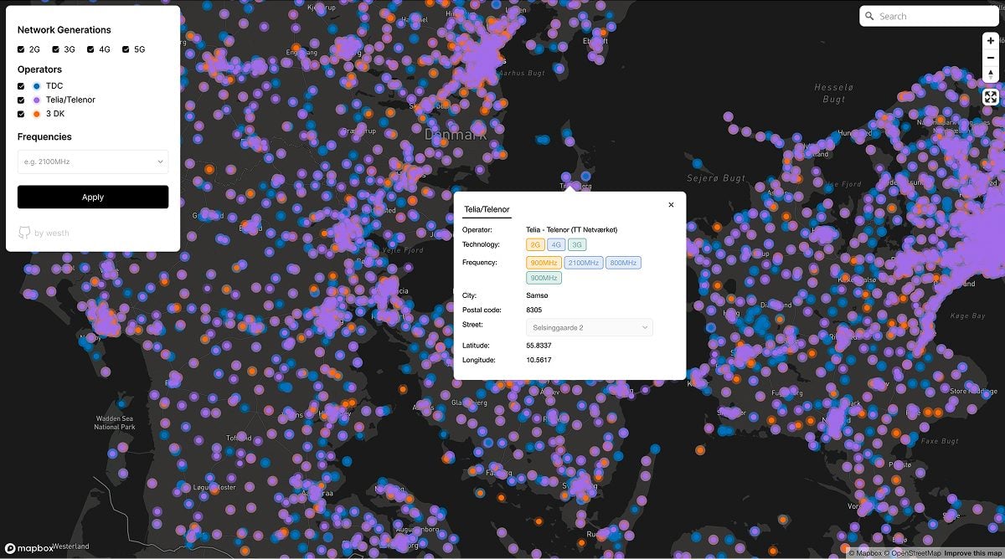Open the Mapbox attribution link
Viewport: 1005px width, 559px height.
863,553
